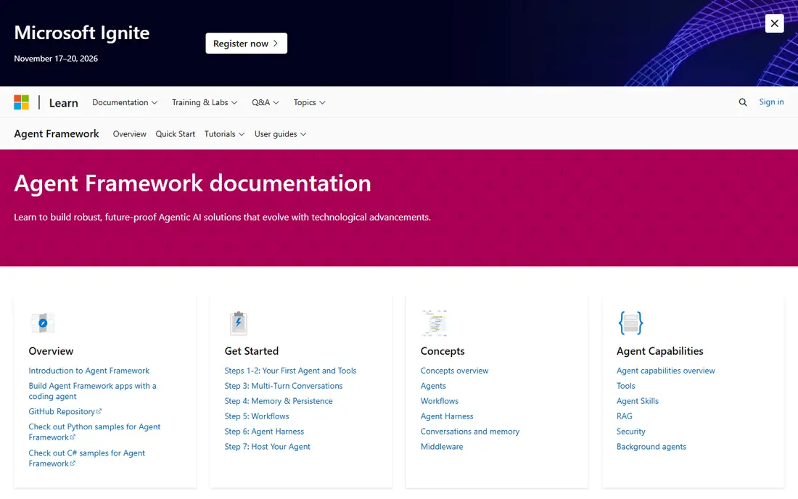
Task: Click the Agent Framework title link
Action: [57, 133]
